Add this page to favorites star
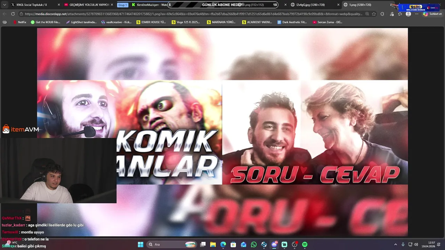This screenshot has height=250, width=445. [374, 14]
